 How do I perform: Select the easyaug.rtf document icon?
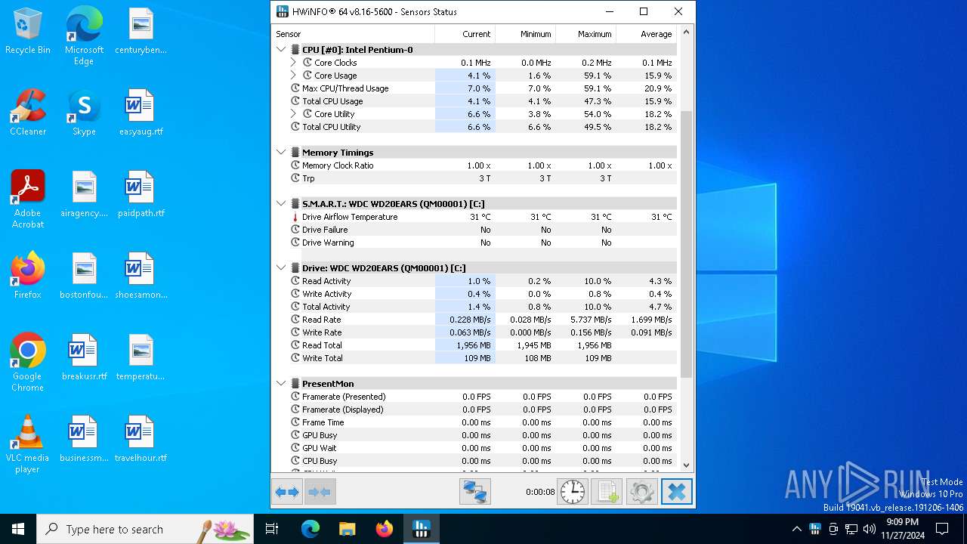pyautogui.click(x=141, y=113)
